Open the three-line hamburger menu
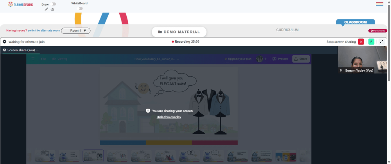Screen dimensions: 391x164 380,4
